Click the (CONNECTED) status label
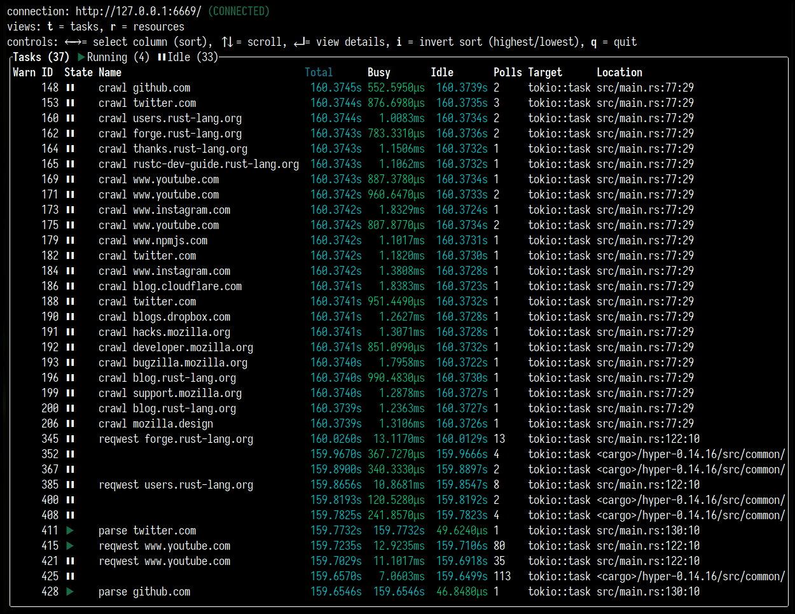The width and height of the screenshot is (795, 614). [x=238, y=11]
